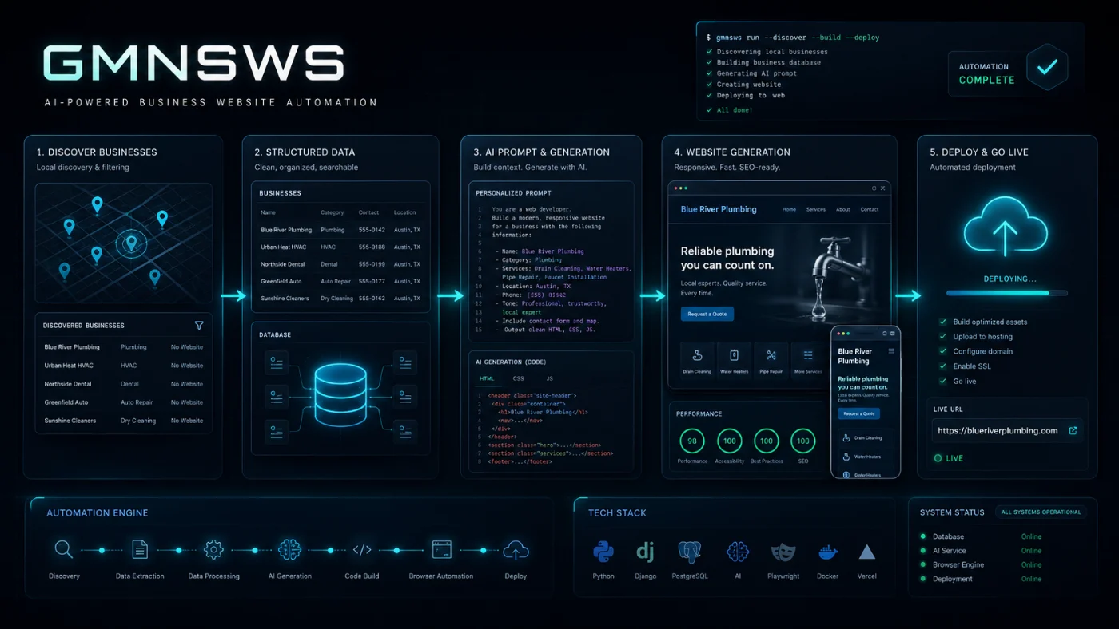Select Greenfield Auto row in Businesses table
This screenshot has width=1119, height=629.
coord(340,281)
